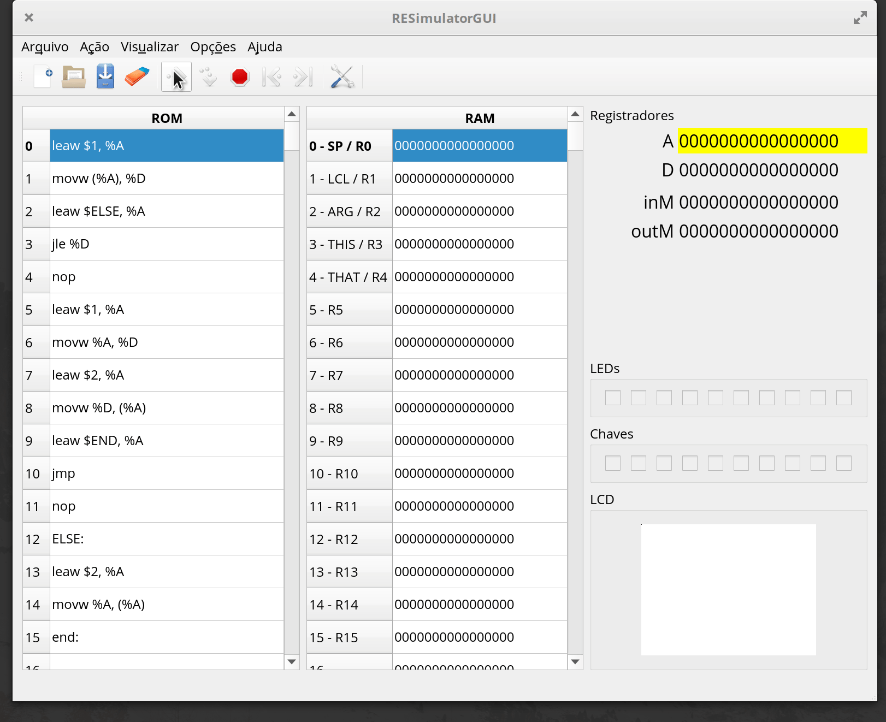Click the white LCD display area
Viewport: 886px width, 722px height.
(729, 590)
